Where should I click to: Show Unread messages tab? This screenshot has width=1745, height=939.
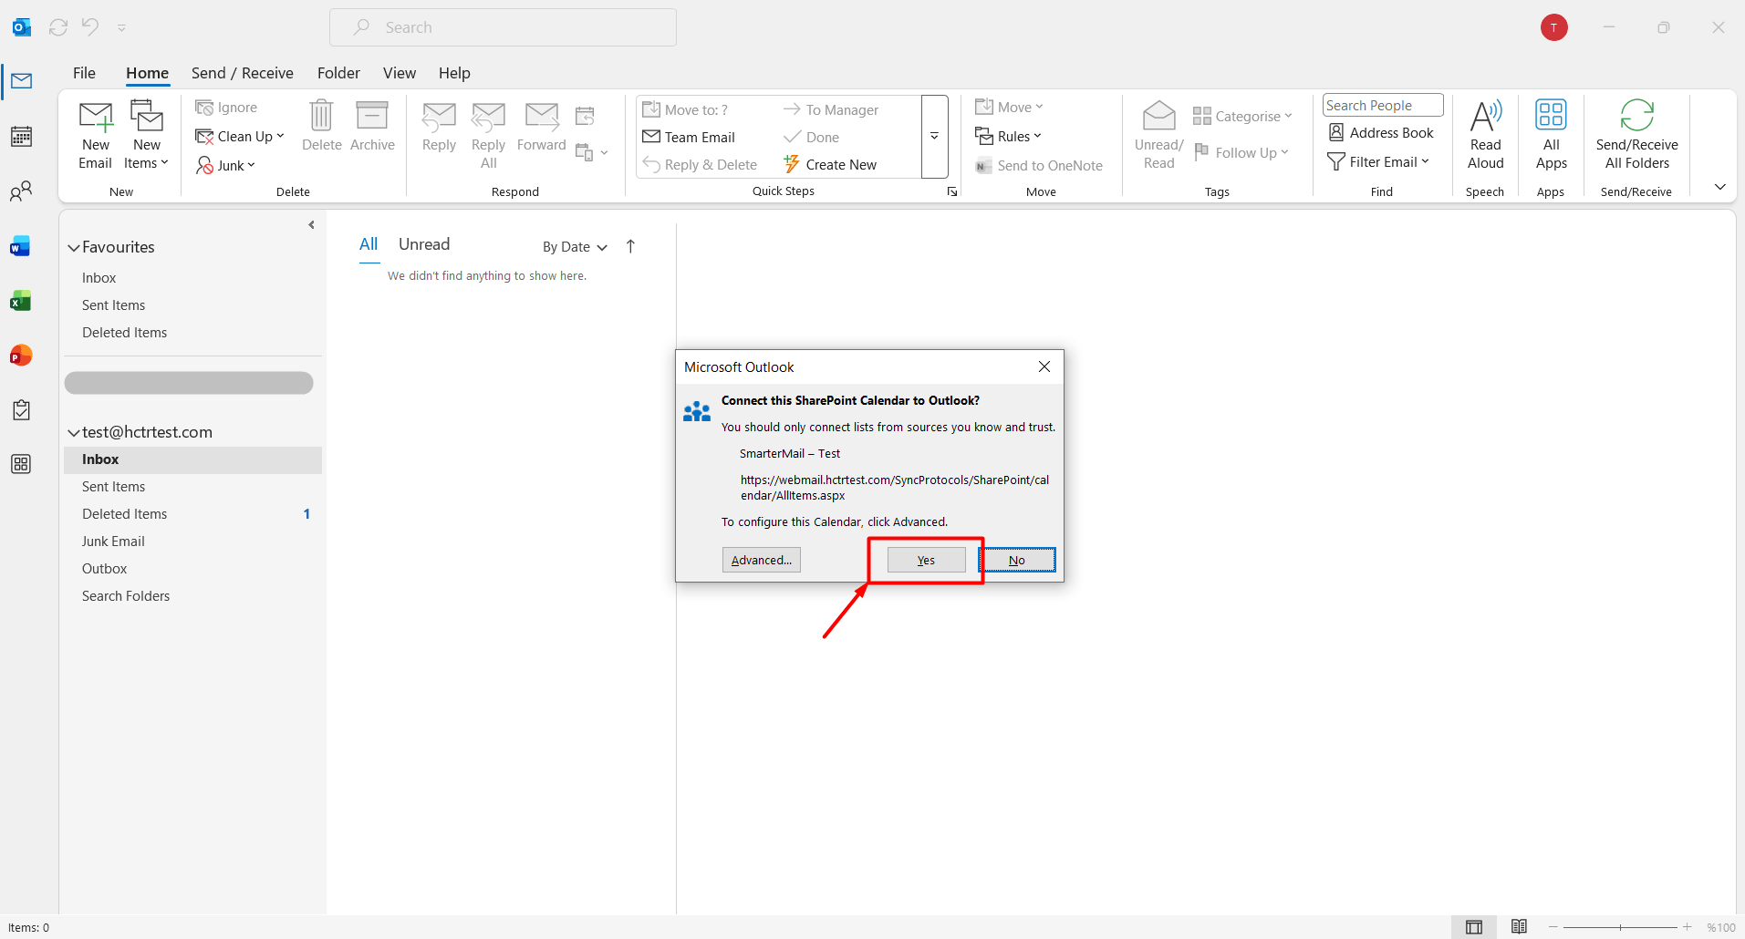(x=424, y=244)
